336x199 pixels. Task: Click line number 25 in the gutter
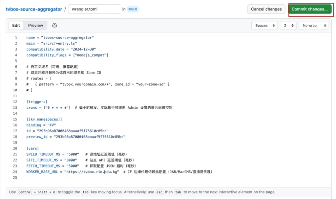[x=15, y=178]
